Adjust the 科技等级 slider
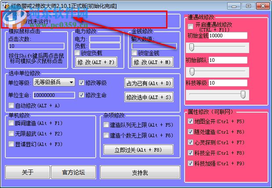 coord(243,94)
